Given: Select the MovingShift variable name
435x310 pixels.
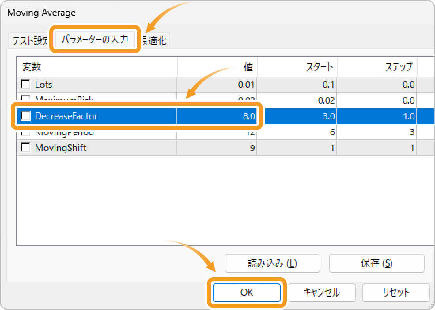Looking at the screenshot, I should 61,147.
